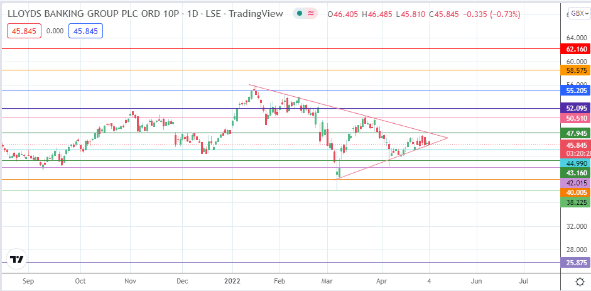Click the Nov label on time axis
Viewport: 591px width, 291px height.
click(x=130, y=281)
